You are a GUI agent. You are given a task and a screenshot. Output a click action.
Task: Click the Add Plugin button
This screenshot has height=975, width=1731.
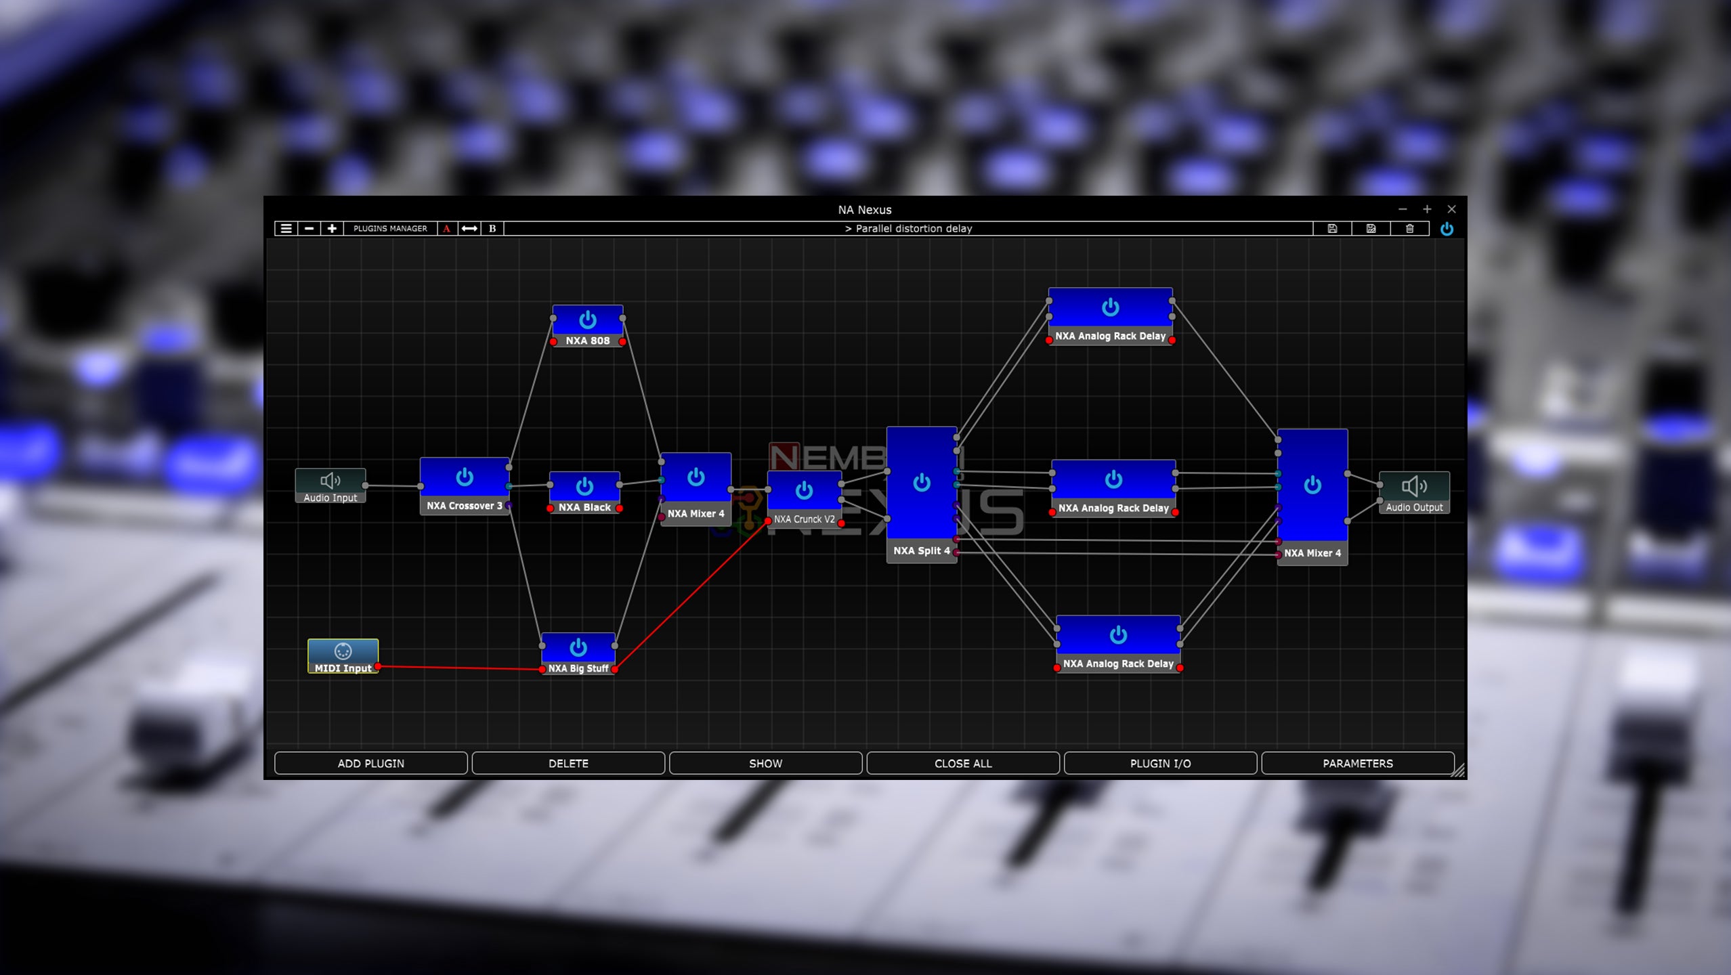pyautogui.click(x=370, y=763)
